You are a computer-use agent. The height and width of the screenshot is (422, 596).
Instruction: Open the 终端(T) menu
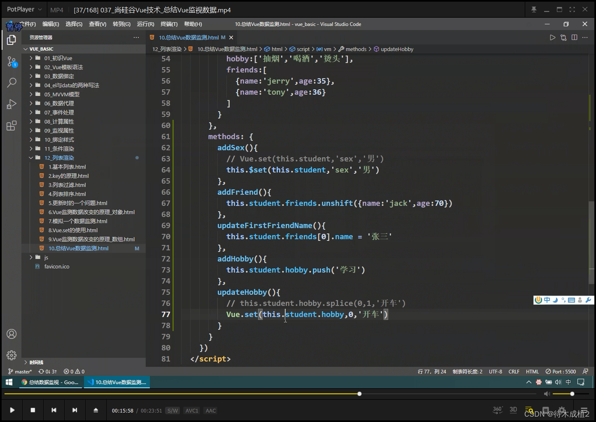(x=169, y=24)
